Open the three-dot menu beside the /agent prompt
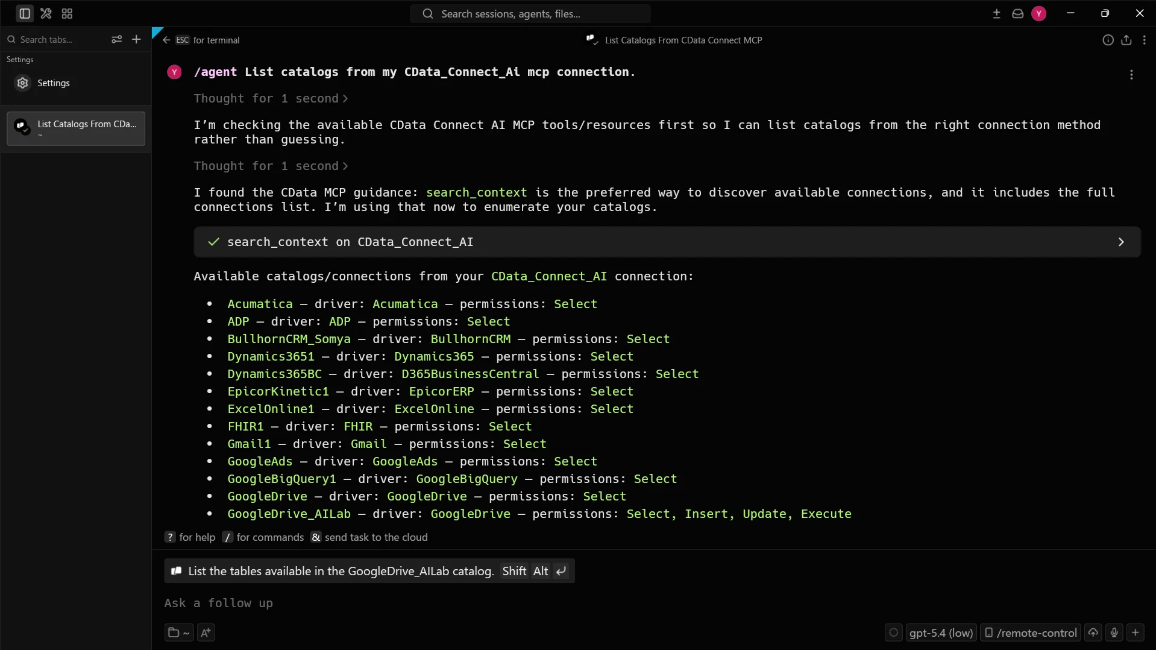1156x650 pixels. 1131,75
